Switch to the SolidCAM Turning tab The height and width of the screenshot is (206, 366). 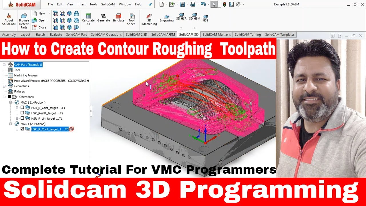(x=248, y=35)
